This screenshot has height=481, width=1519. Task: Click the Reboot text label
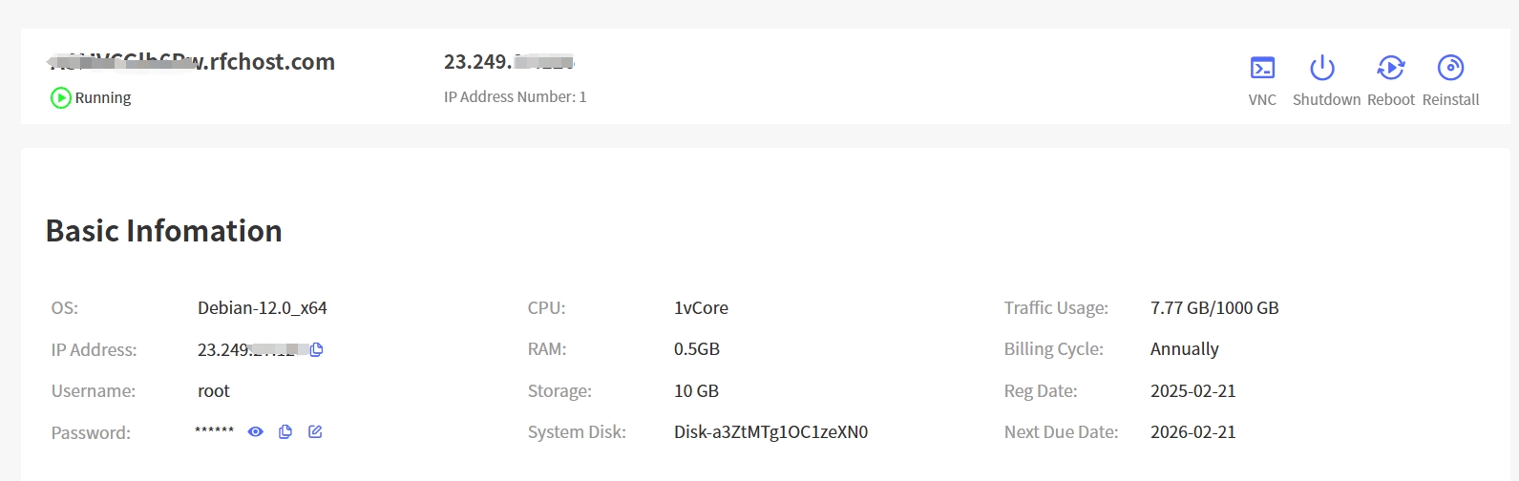1391,99
